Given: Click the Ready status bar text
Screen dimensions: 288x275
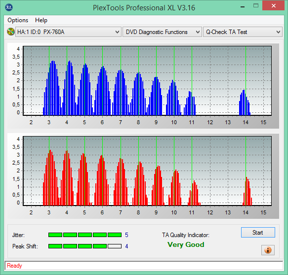Looking at the screenshot, I should coord(14,266).
